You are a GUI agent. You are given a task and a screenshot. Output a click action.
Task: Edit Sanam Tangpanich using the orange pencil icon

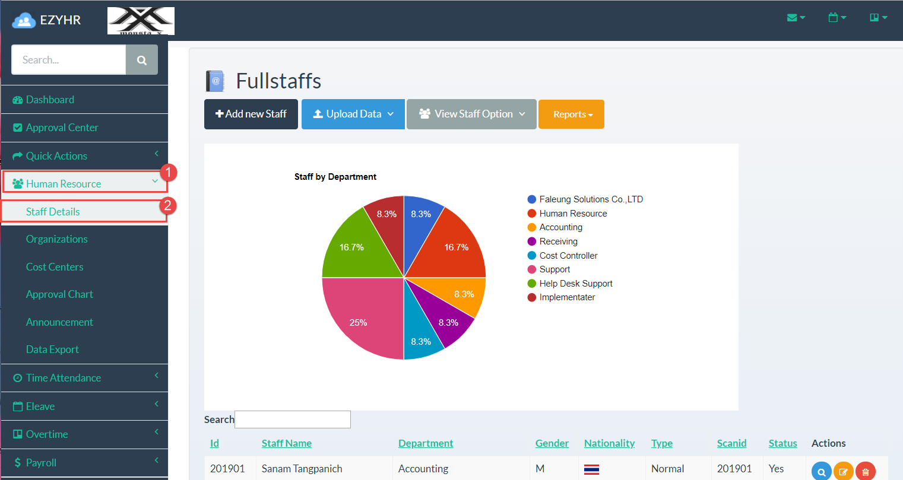pyautogui.click(x=843, y=471)
